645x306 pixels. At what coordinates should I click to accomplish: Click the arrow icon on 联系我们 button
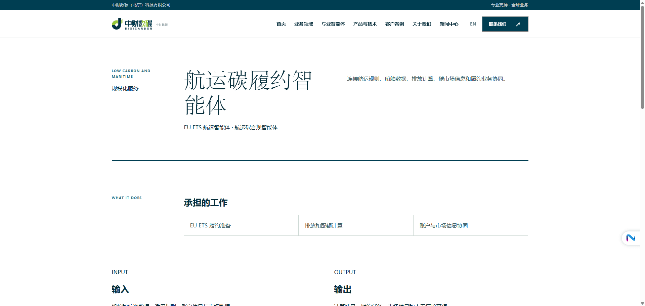click(518, 24)
